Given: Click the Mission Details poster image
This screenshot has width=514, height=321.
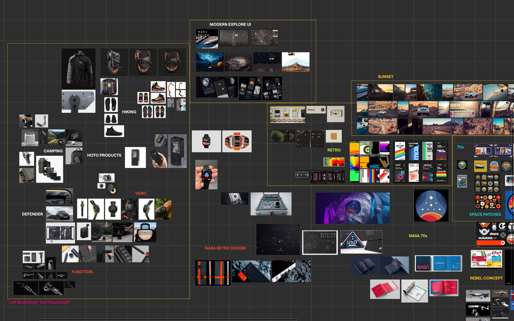Looking at the screenshot, I should point(320,243).
